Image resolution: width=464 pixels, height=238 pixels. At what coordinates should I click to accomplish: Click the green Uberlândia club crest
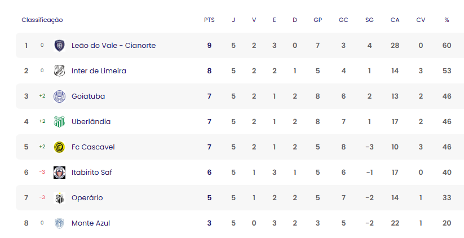click(x=59, y=122)
